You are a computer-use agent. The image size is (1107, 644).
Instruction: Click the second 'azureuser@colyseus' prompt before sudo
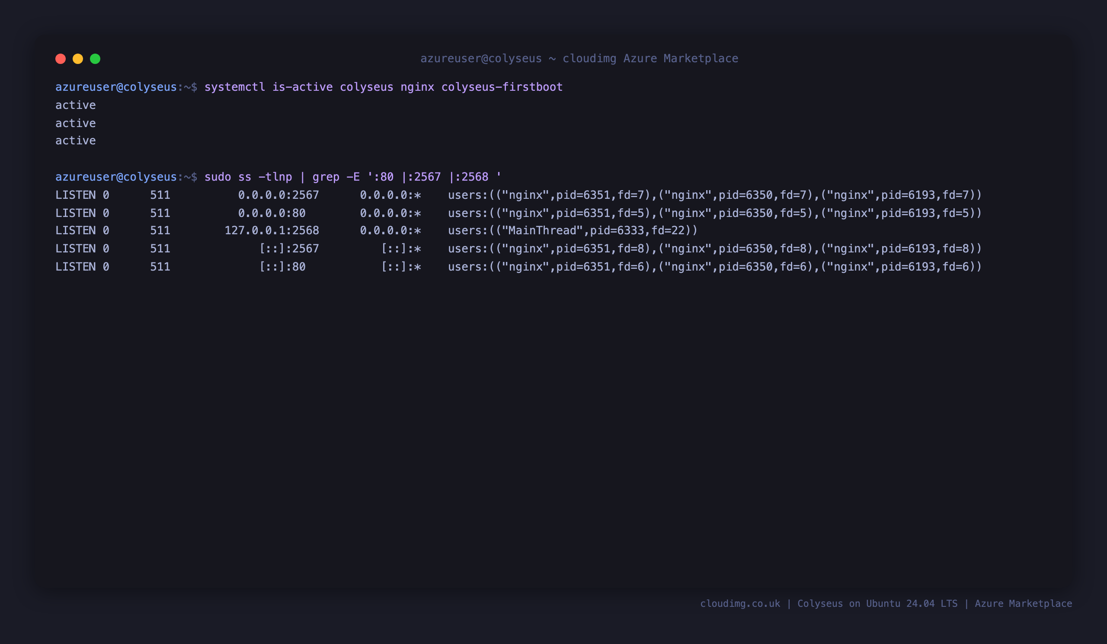pyautogui.click(x=116, y=177)
